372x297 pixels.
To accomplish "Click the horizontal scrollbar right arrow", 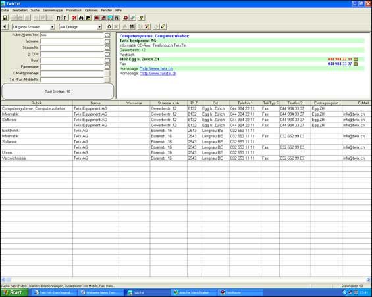I will tap(369, 280).
